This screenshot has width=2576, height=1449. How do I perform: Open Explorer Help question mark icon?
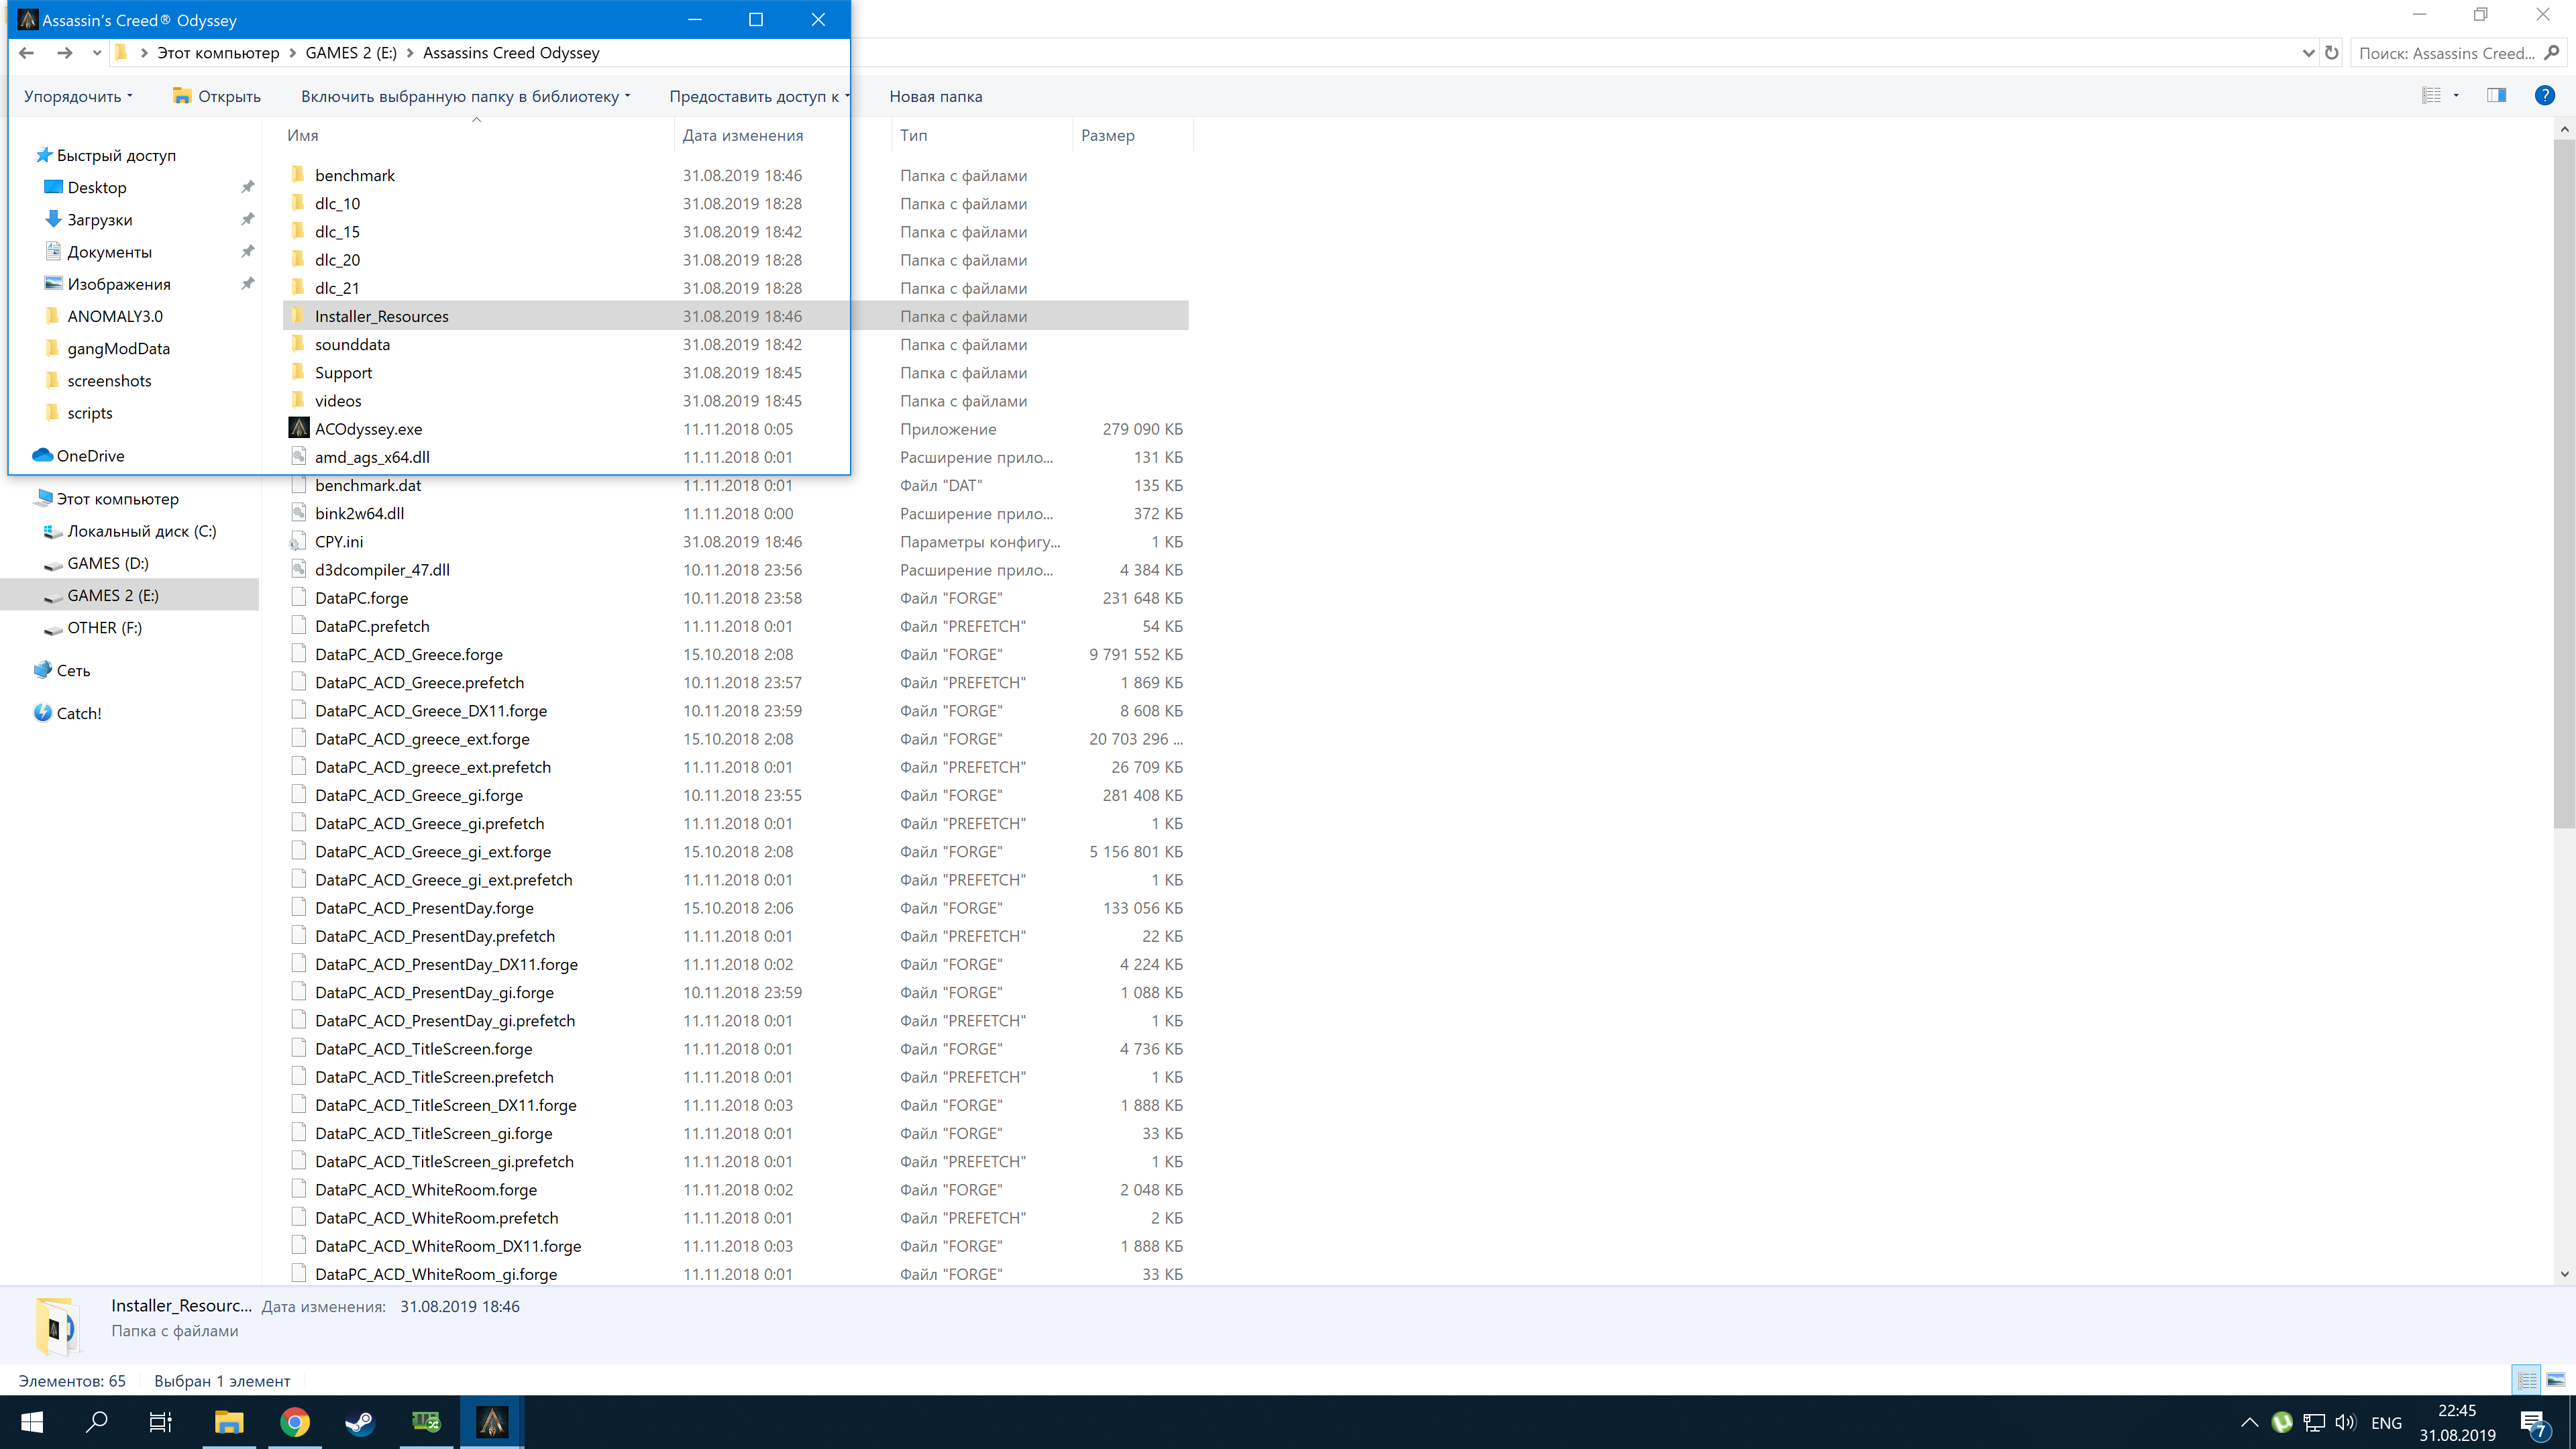click(x=2544, y=96)
